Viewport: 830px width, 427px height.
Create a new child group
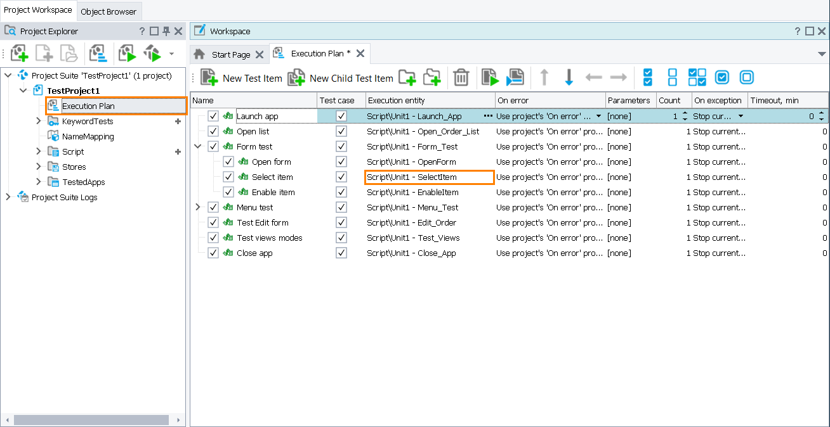[432, 77]
